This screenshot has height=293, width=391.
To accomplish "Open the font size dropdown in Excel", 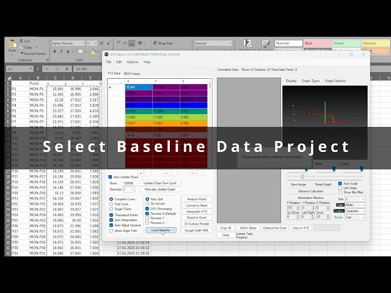I will [x=96, y=43].
